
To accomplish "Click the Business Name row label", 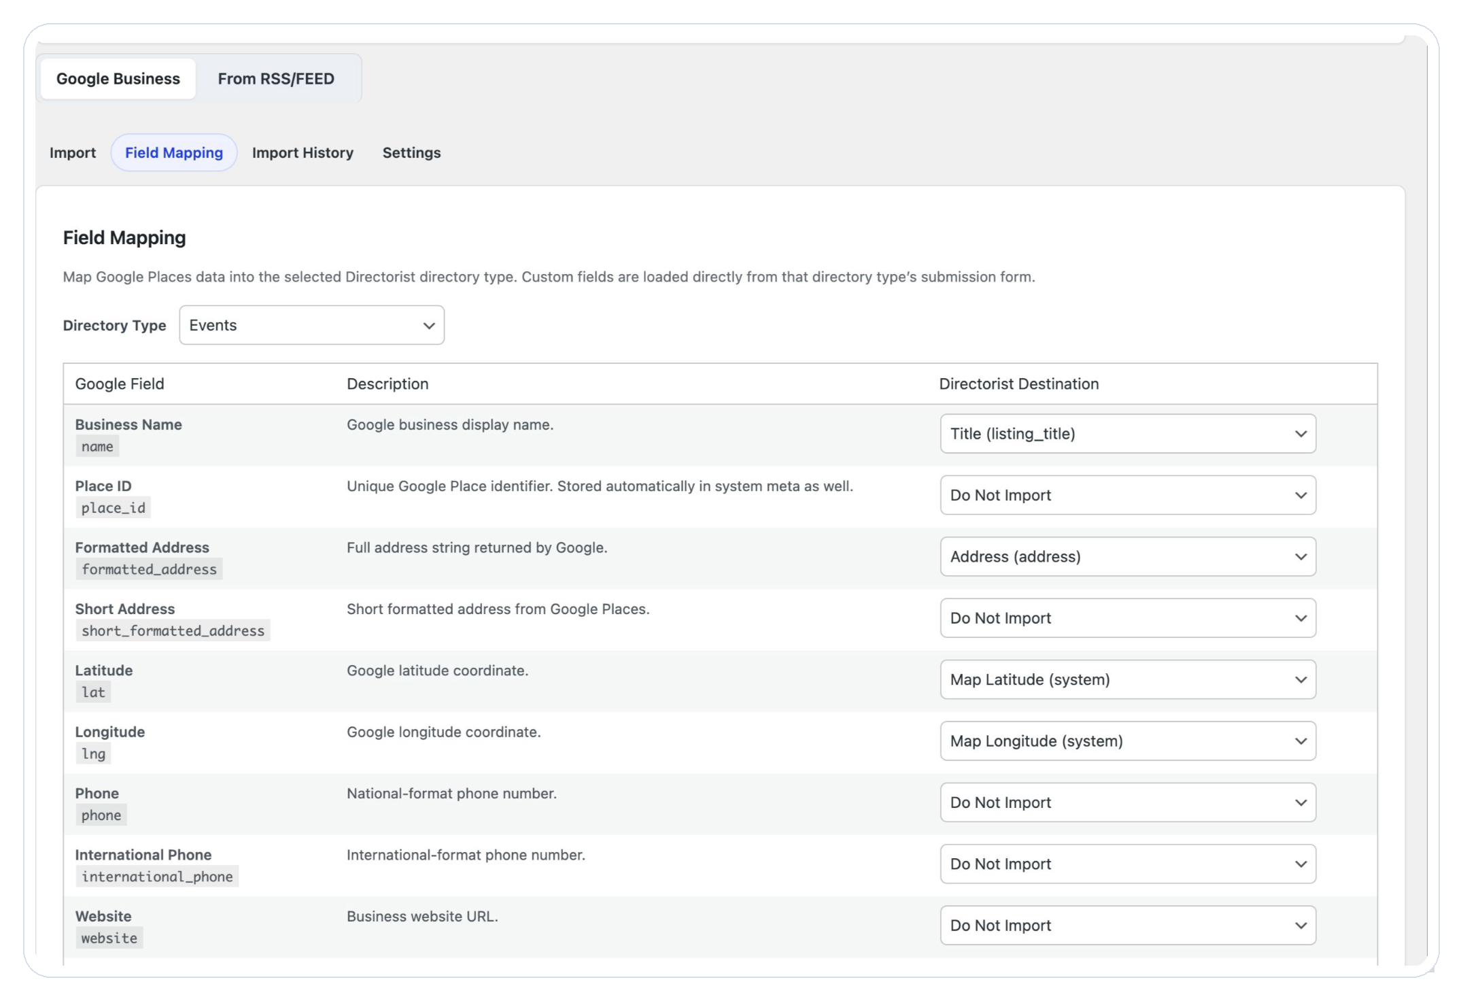I will [x=128, y=424].
